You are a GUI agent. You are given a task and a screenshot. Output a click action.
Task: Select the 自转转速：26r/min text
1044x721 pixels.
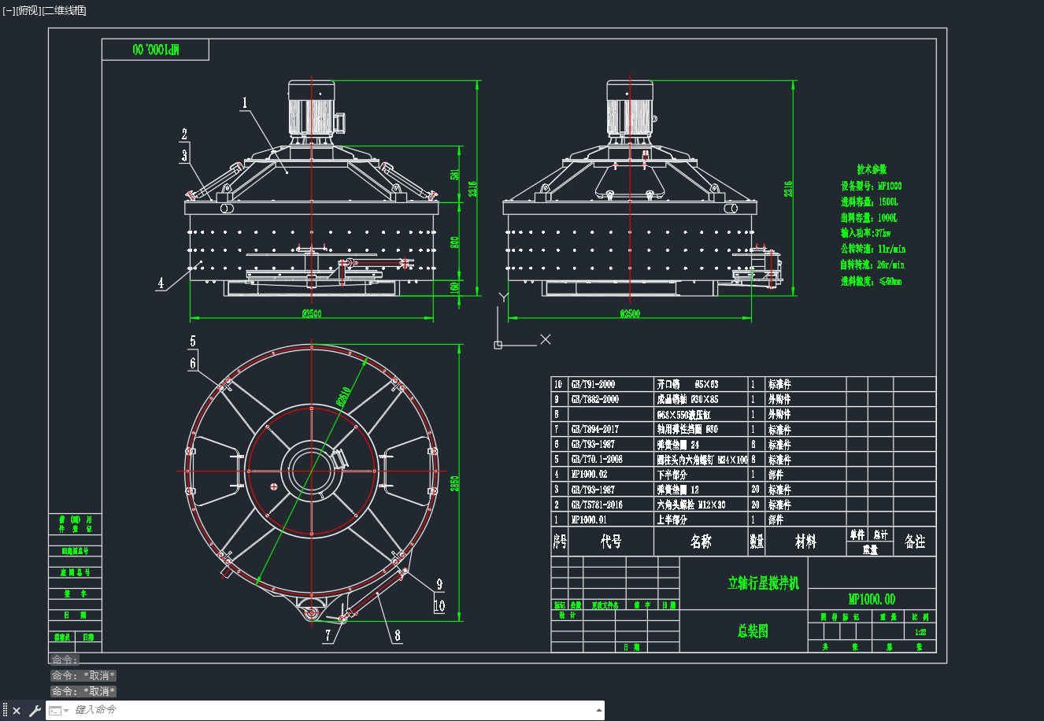pos(873,264)
